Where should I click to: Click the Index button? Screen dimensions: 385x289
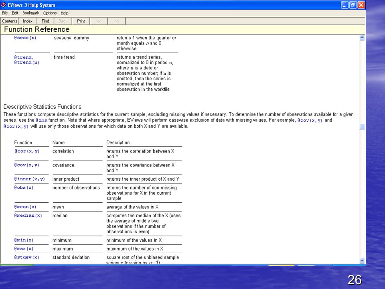click(28, 21)
